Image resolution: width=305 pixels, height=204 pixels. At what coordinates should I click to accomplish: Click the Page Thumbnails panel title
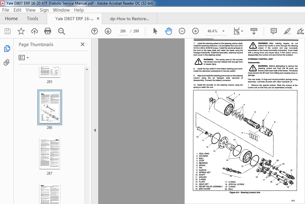pos(36,45)
